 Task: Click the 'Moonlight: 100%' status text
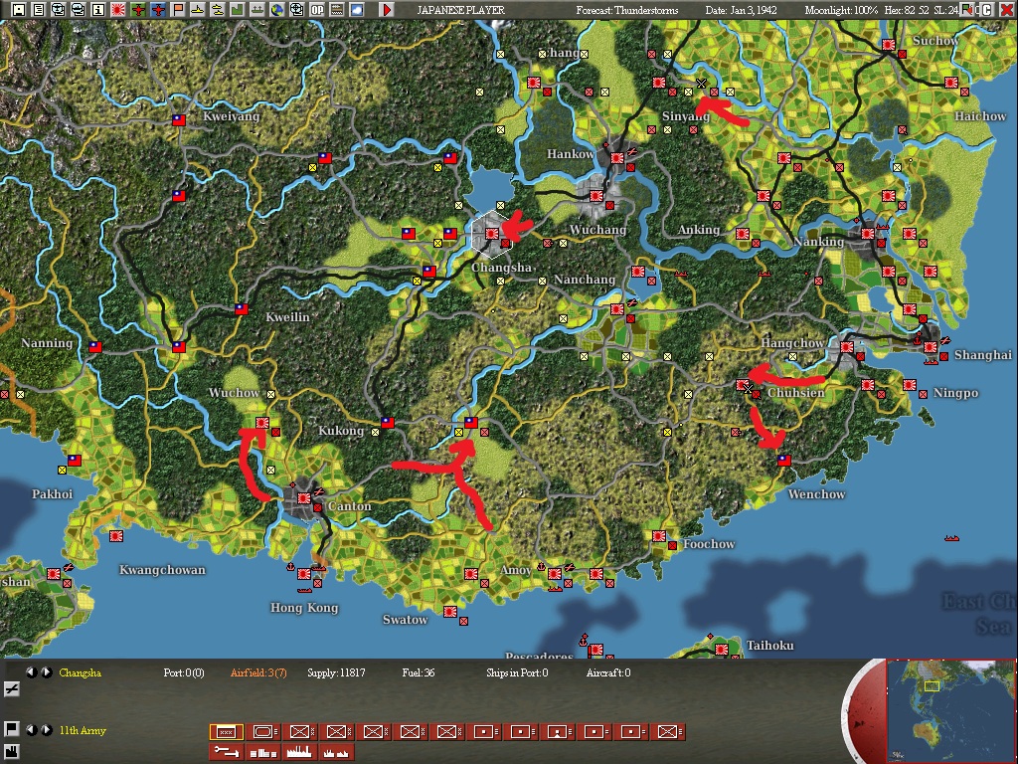(x=841, y=10)
